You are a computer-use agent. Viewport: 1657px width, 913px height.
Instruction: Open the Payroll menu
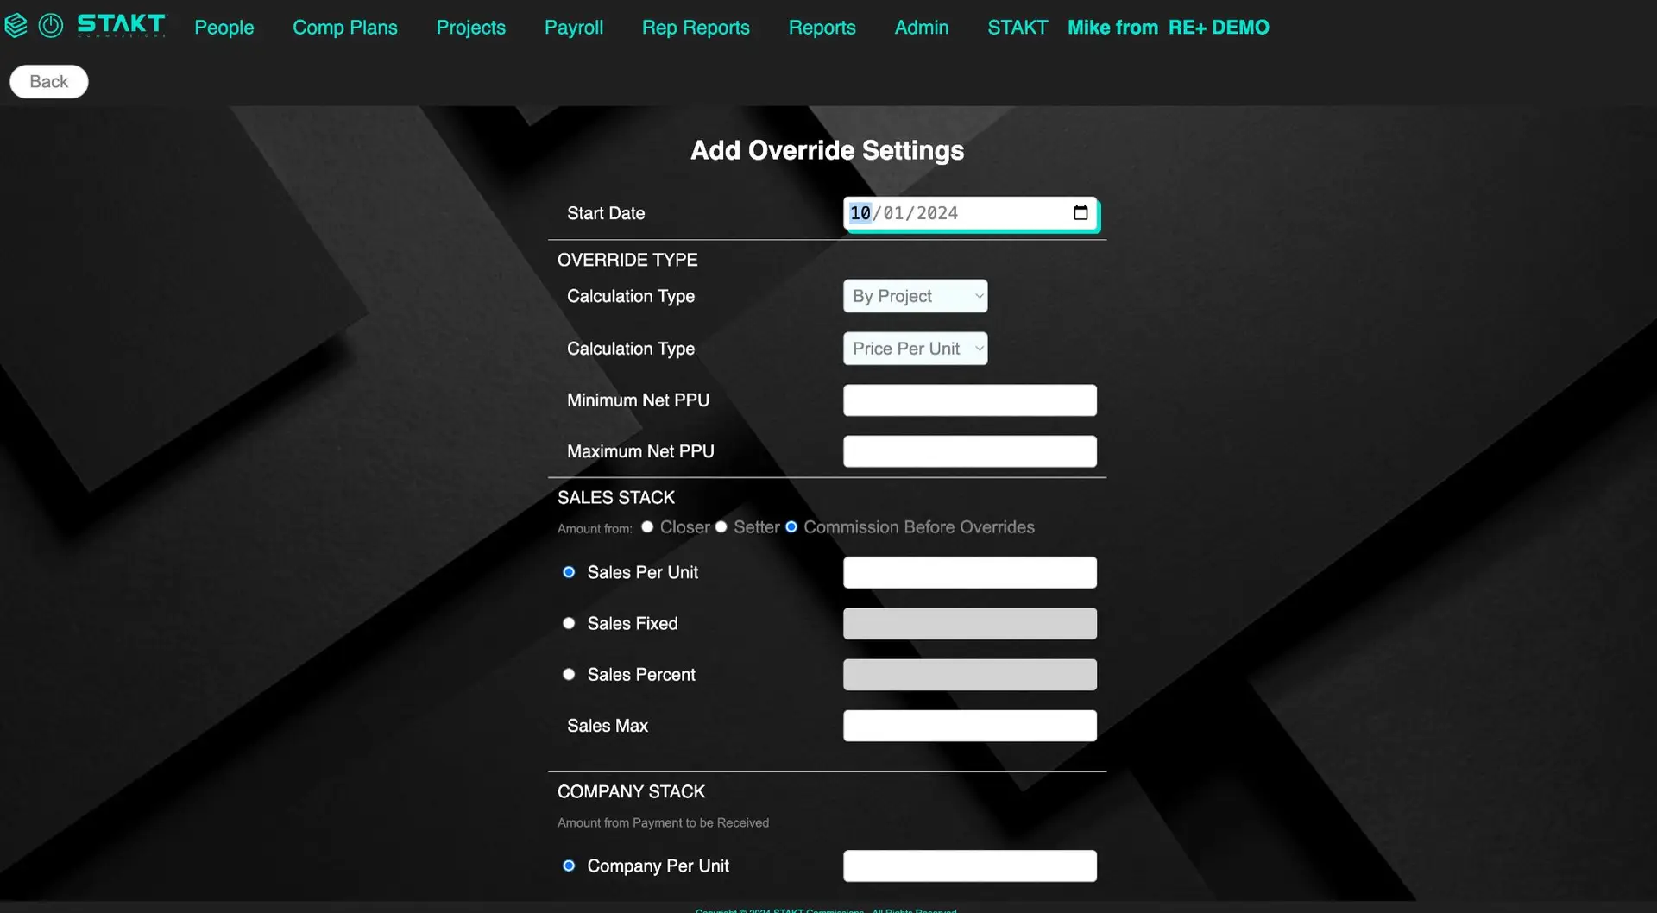574,28
